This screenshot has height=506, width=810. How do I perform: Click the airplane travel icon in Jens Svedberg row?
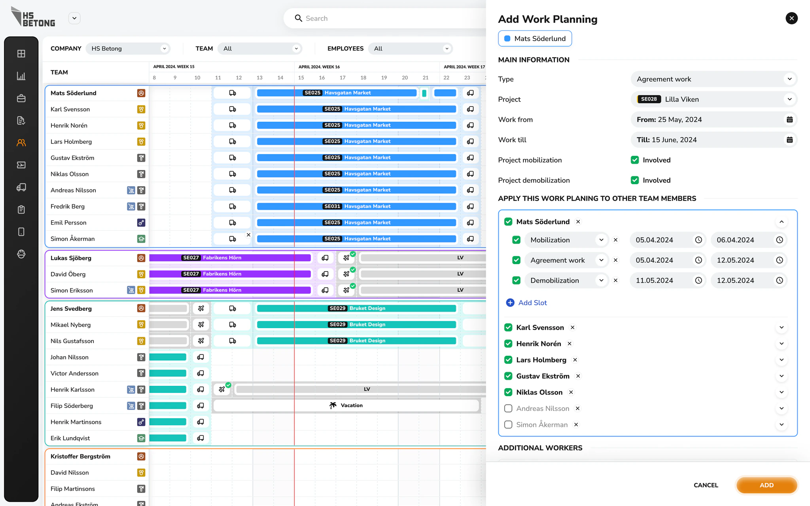tap(201, 308)
